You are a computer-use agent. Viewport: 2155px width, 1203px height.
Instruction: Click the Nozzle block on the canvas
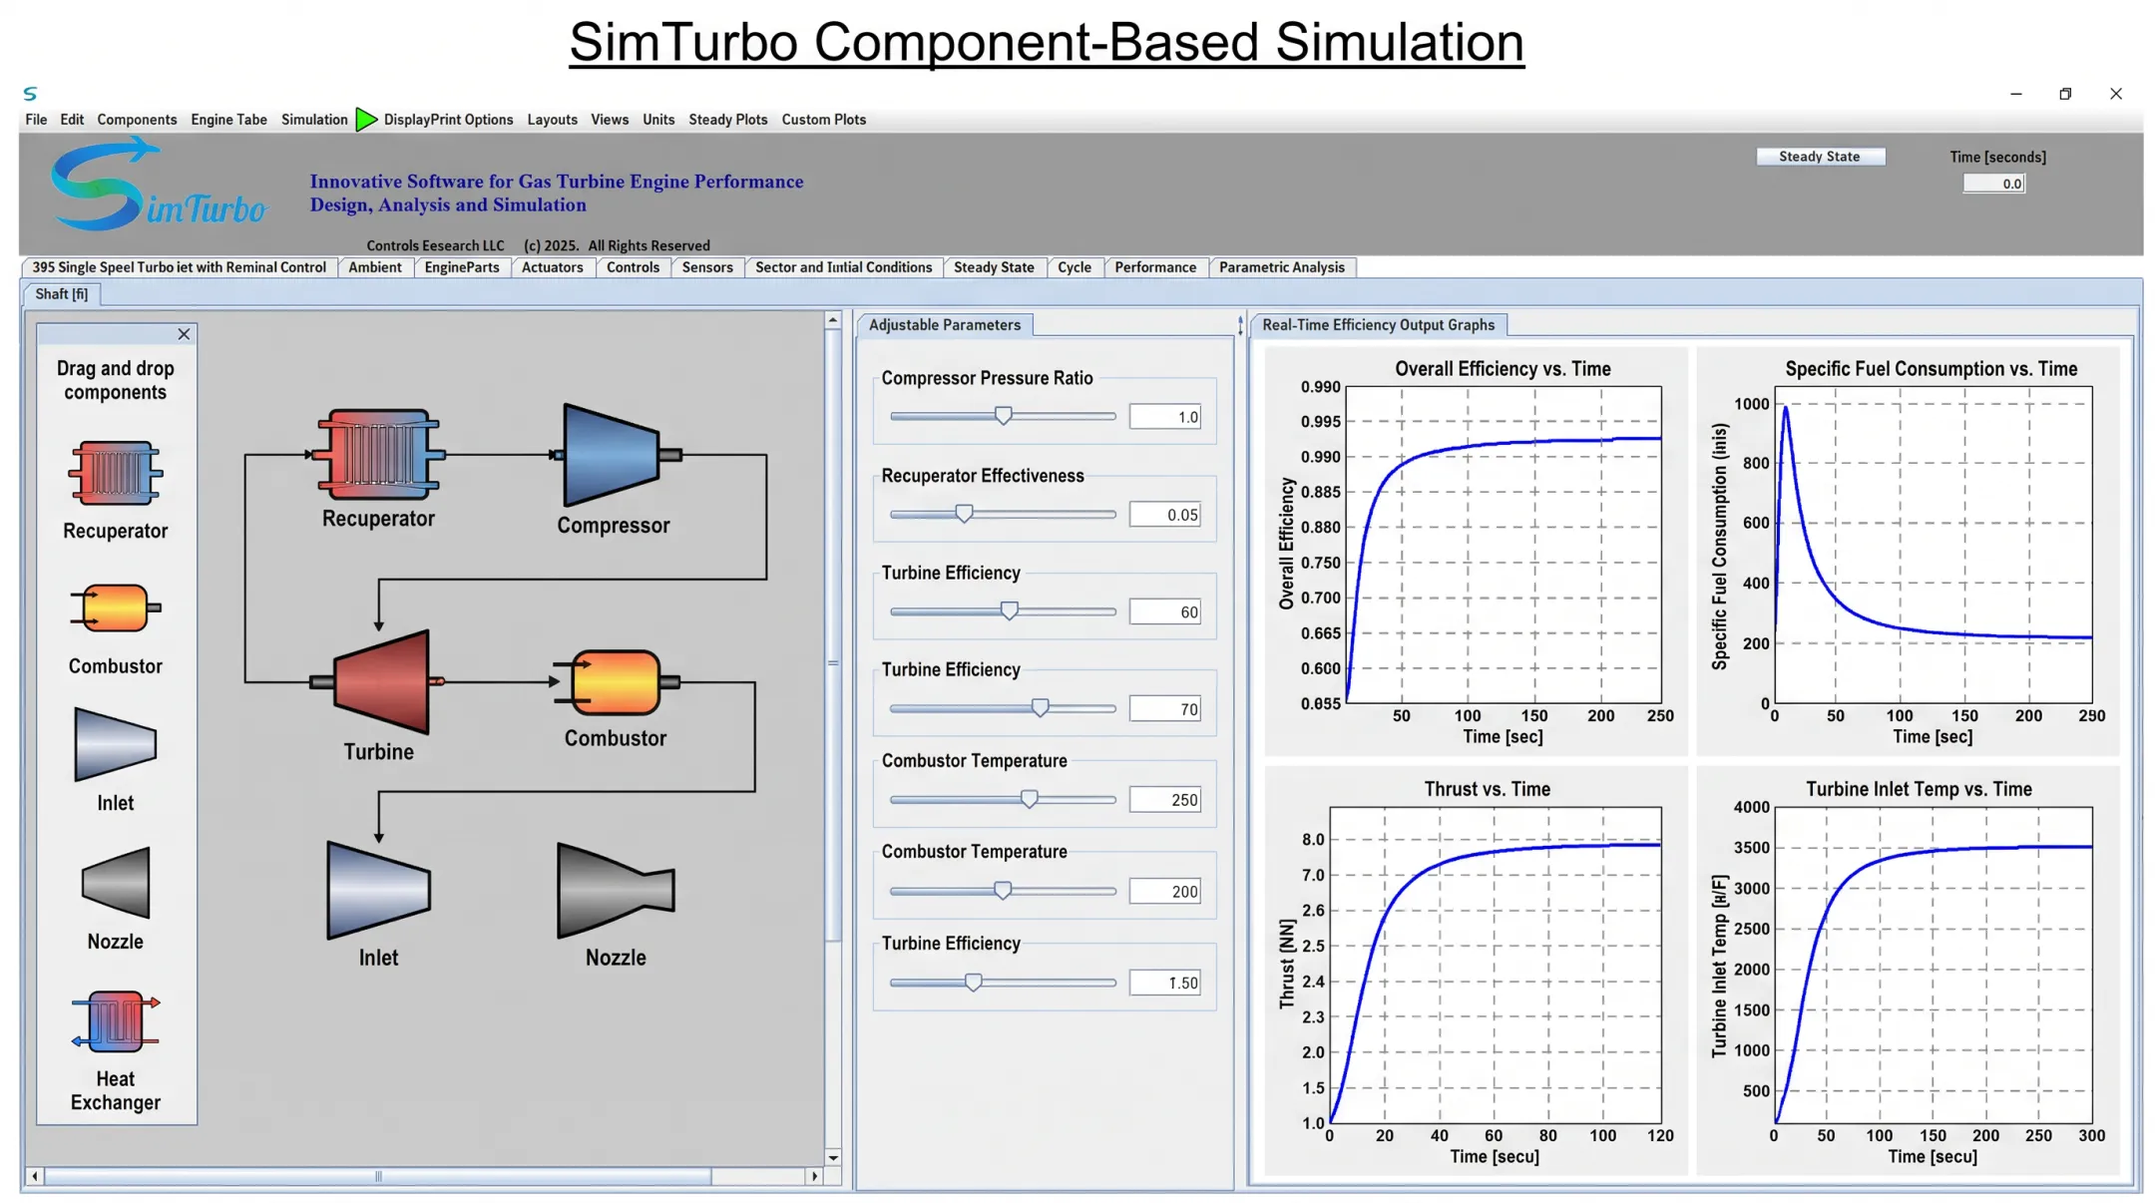[616, 891]
